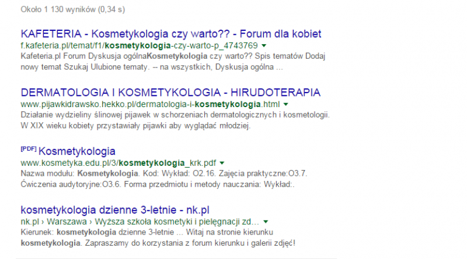The height and width of the screenshot is (259, 467).
Task: Click snippet 'W XIX wieku kobiety przystawiały pijawki'
Action: (x=94, y=126)
